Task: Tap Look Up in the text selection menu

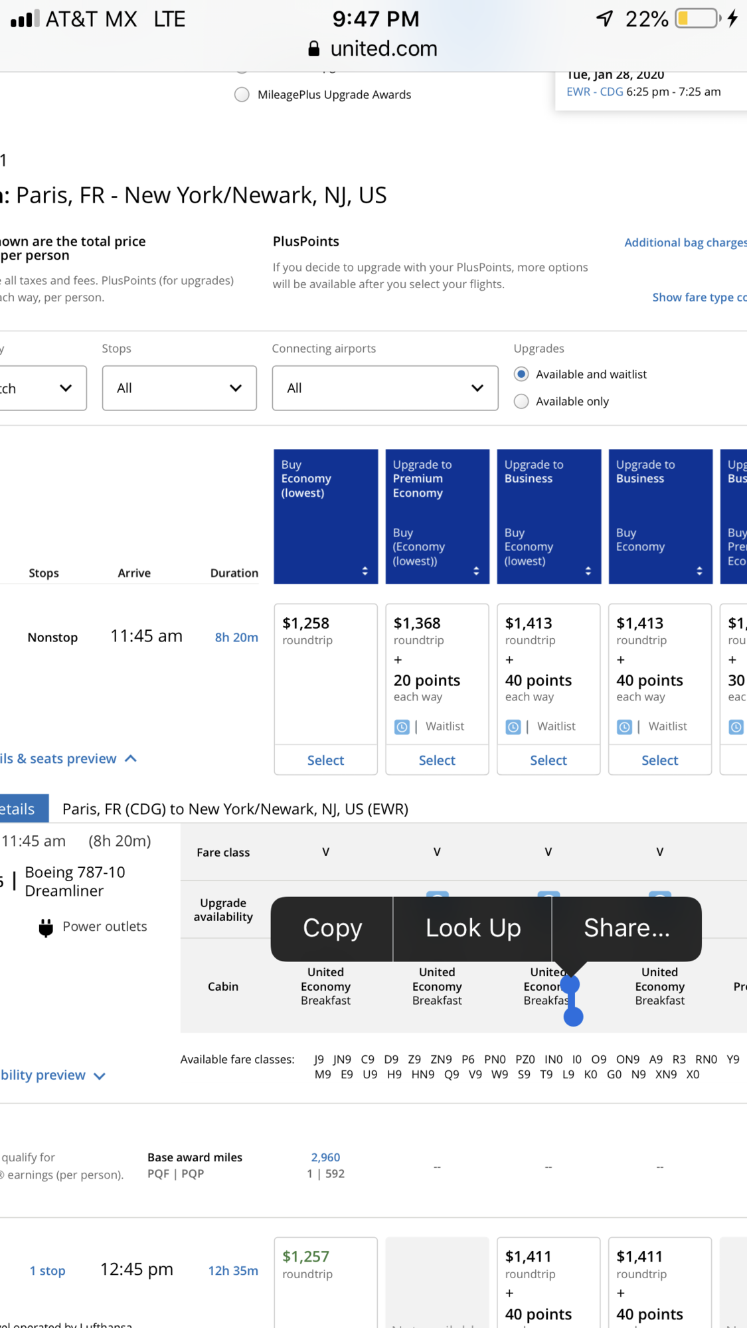Action: pos(473,928)
